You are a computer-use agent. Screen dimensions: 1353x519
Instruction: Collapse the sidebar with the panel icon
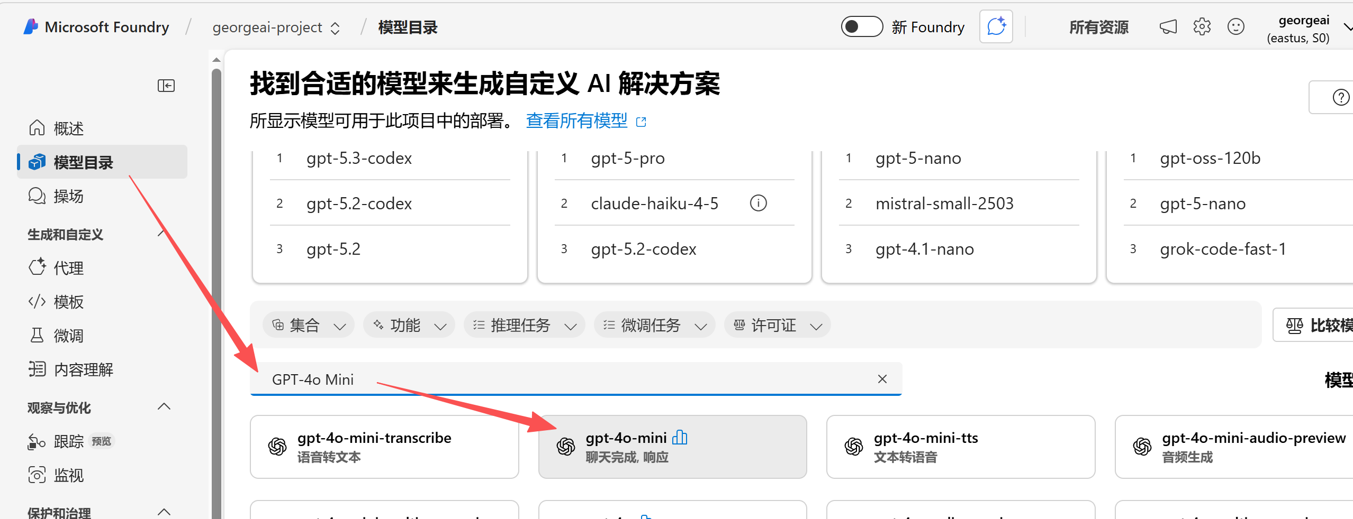166,86
